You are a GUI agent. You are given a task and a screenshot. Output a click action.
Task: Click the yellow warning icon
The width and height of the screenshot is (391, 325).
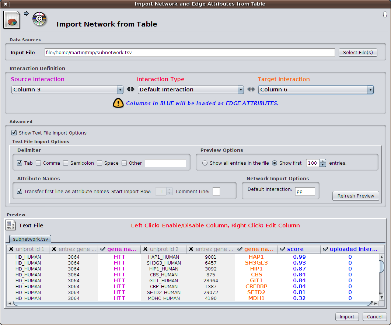tap(118, 103)
